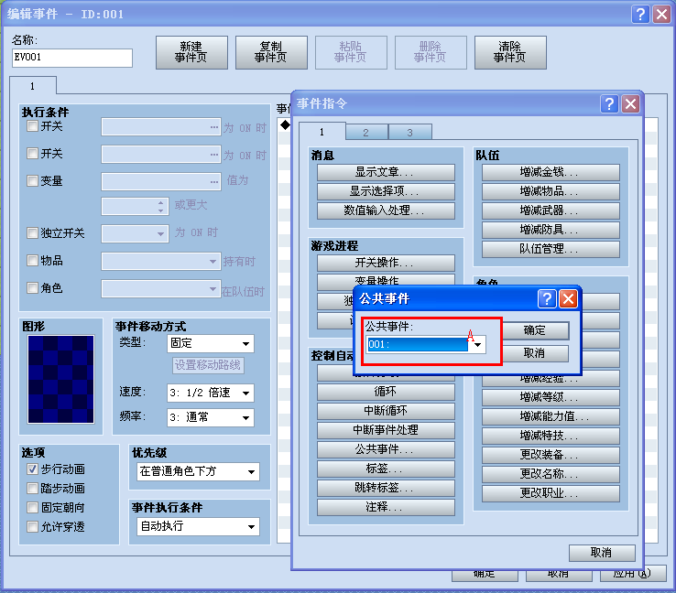Open 独立开关 value dropdown
Viewport: 676px width, 593px height.
click(135, 234)
